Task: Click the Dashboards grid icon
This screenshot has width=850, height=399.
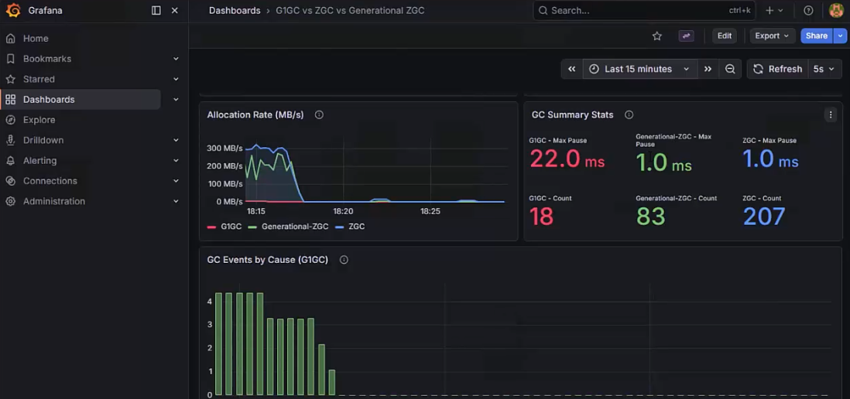Action: [x=10, y=100]
